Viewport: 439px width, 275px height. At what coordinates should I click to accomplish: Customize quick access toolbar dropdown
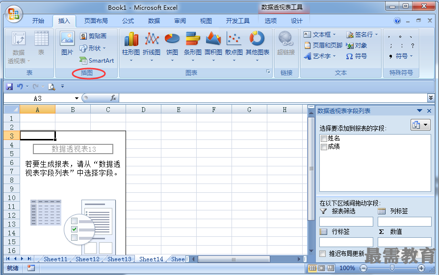click(62, 87)
